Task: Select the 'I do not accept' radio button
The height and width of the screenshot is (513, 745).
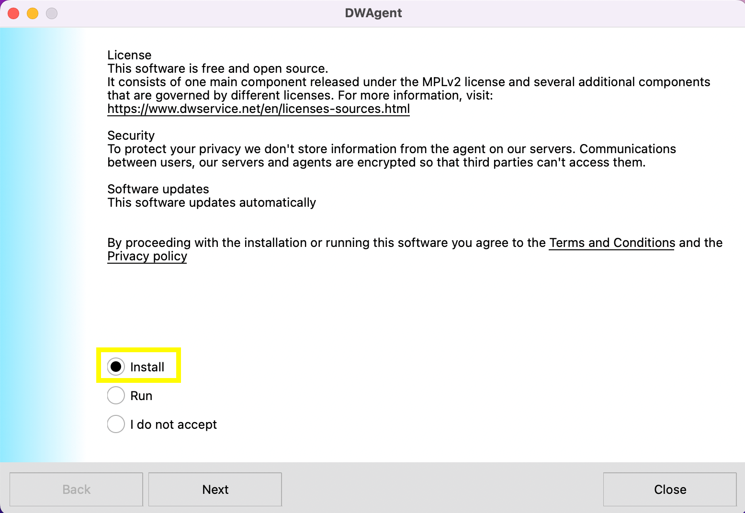Action: click(116, 424)
